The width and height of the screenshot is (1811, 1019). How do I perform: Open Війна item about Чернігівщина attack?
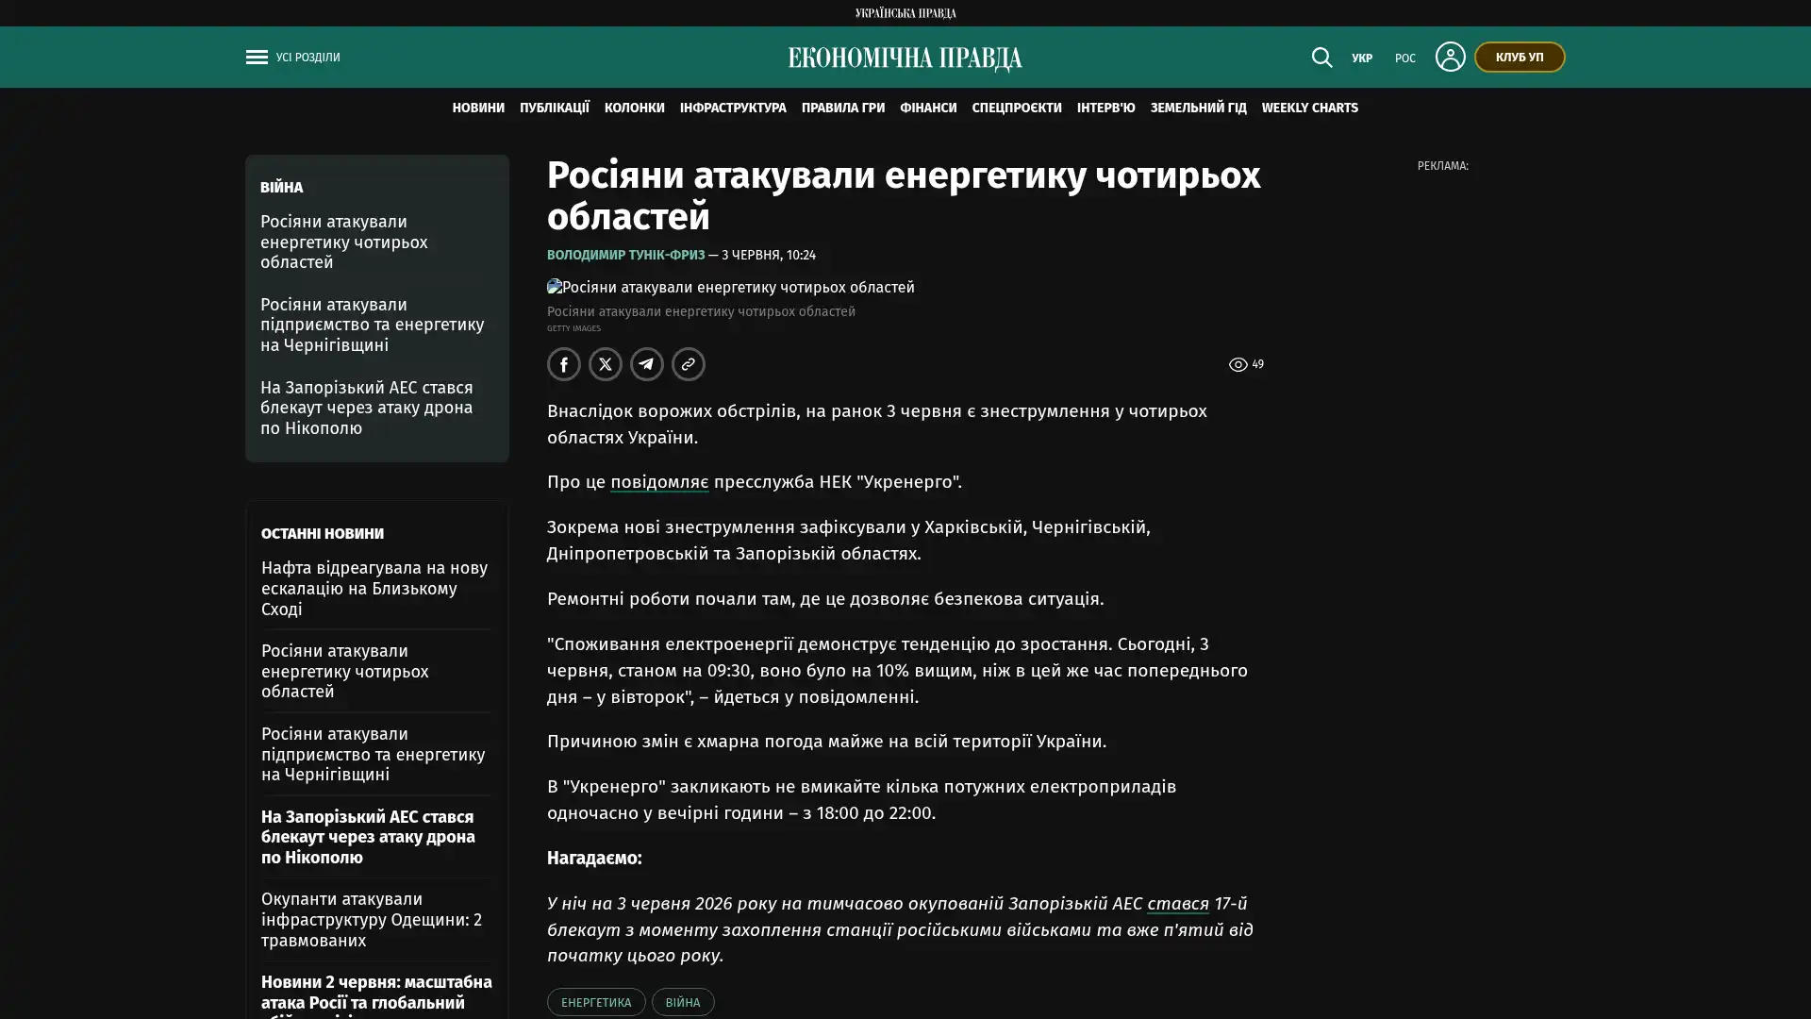(x=373, y=325)
